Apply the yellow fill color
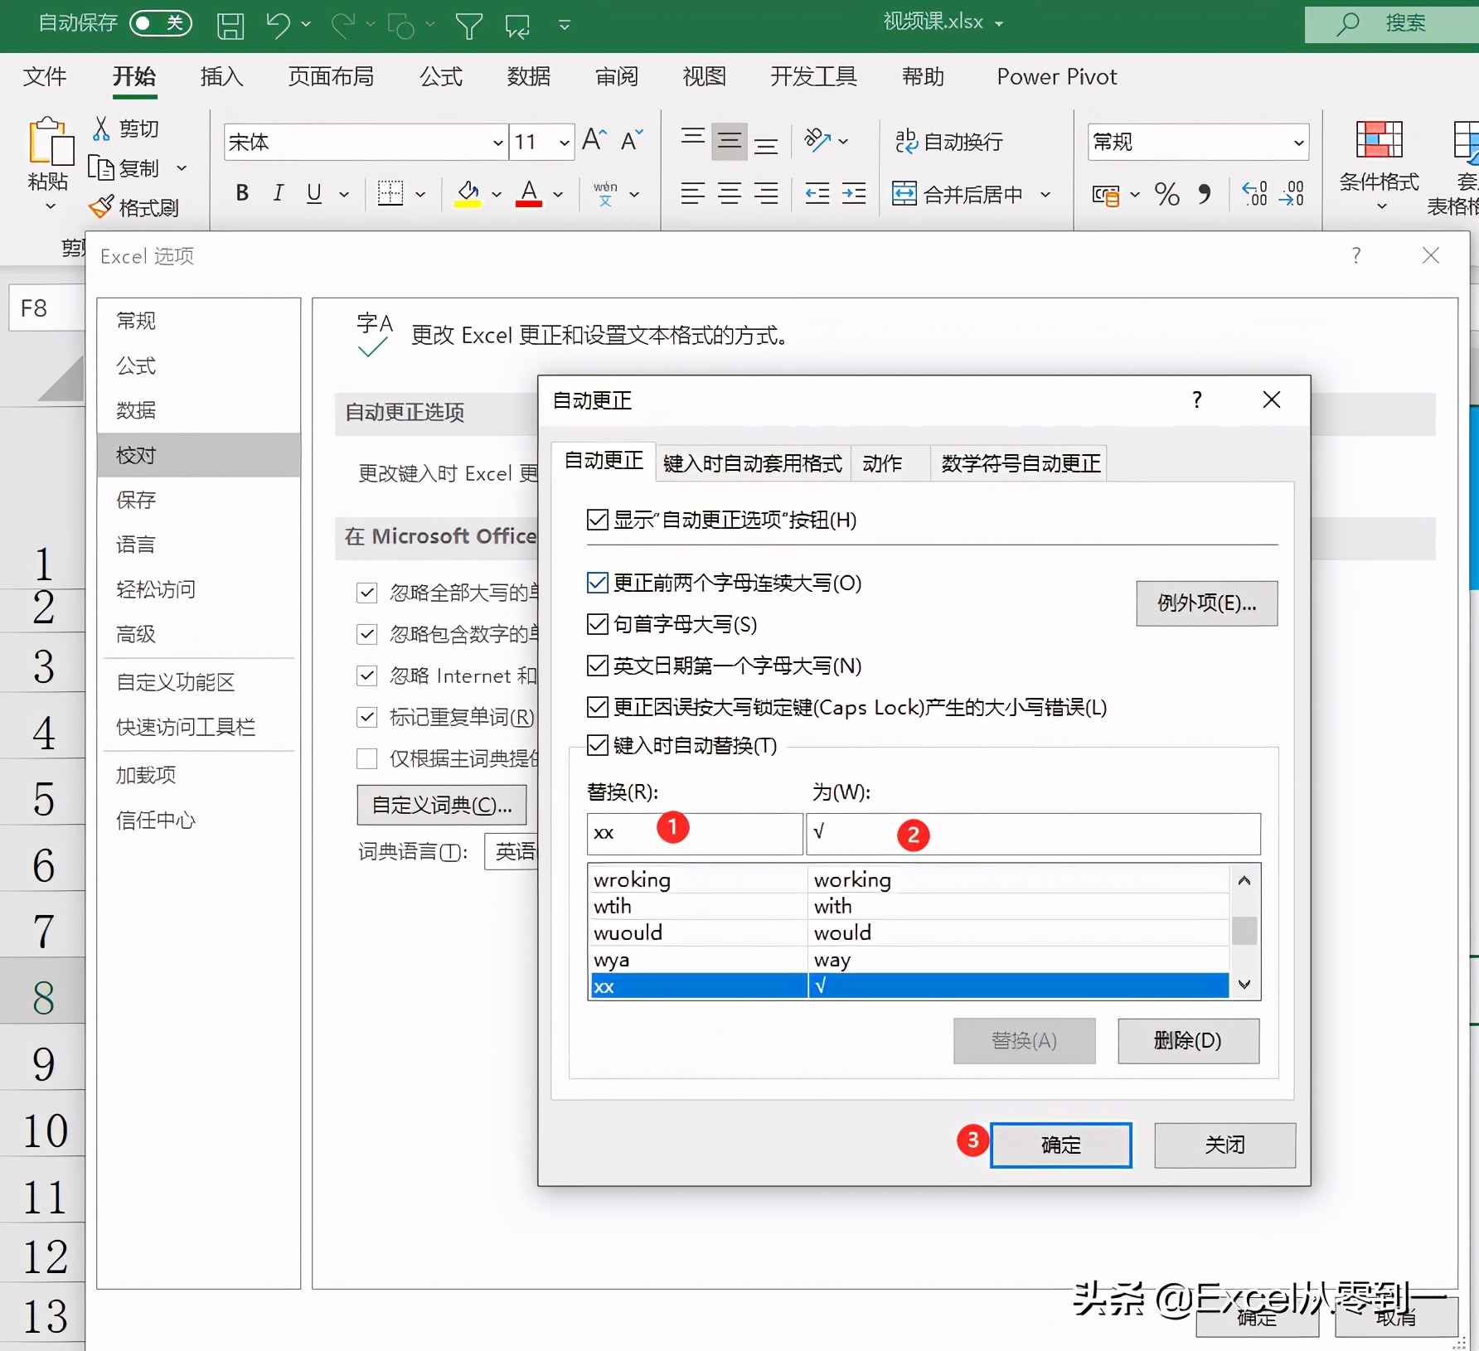The width and height of the screenshot is (1479, 1351). point(468,194)
